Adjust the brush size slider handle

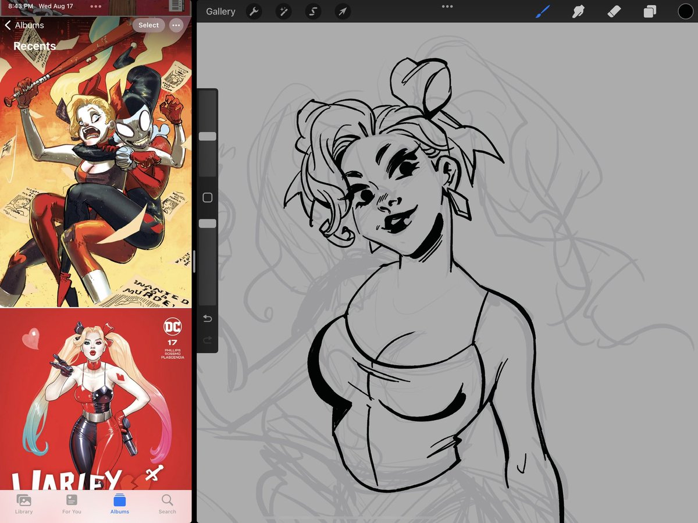pos(208,136)
